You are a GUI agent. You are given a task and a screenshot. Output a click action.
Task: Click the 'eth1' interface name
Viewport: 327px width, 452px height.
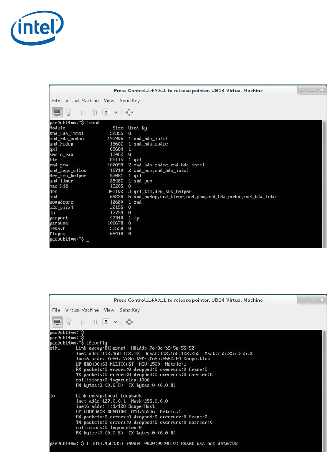(x=55, y=349)
